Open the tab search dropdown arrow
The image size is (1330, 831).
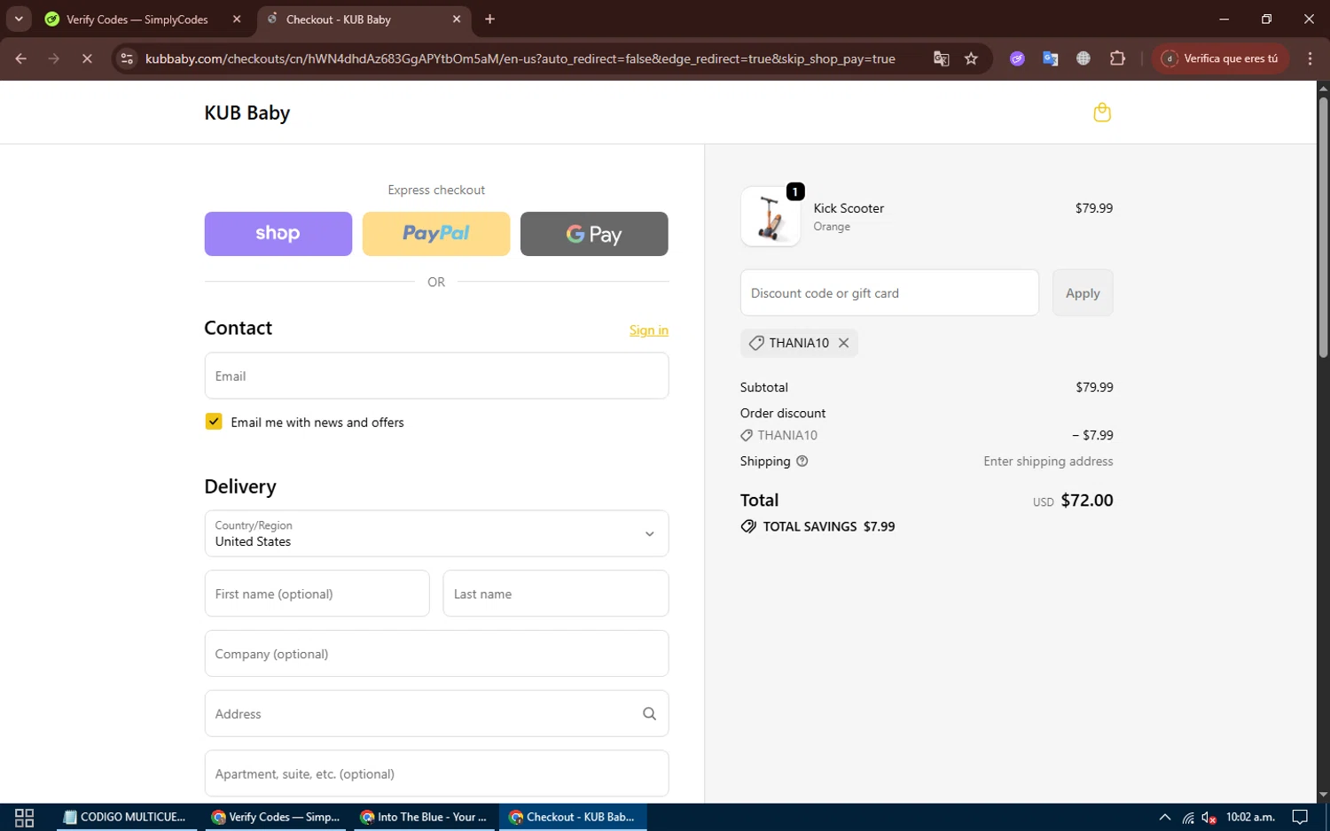(19, 19)
